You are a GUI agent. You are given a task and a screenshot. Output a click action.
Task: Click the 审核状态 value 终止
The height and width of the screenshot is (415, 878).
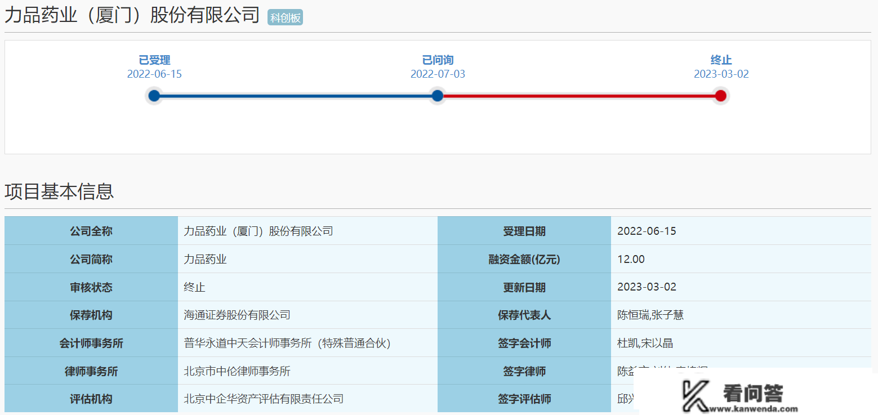[194, 287]
